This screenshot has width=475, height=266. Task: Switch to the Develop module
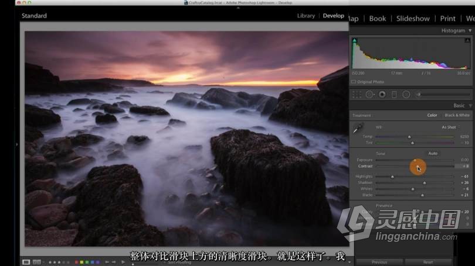click(x=333, y=16)
